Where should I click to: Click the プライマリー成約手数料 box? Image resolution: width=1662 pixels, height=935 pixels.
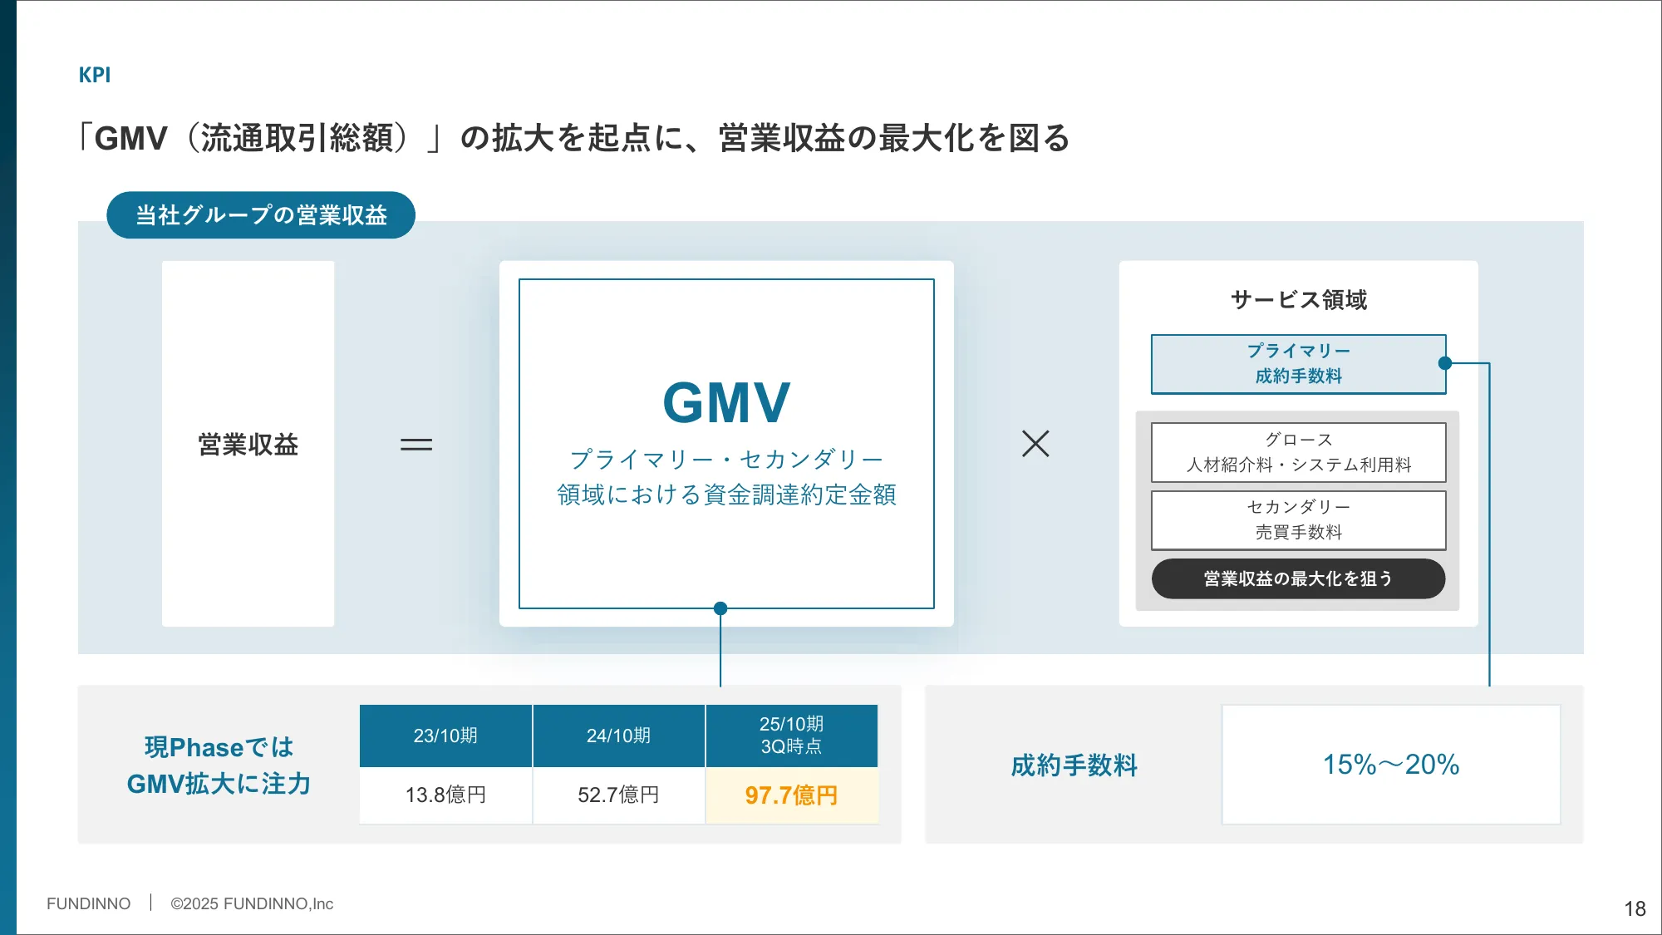(x=1297, y=363)
